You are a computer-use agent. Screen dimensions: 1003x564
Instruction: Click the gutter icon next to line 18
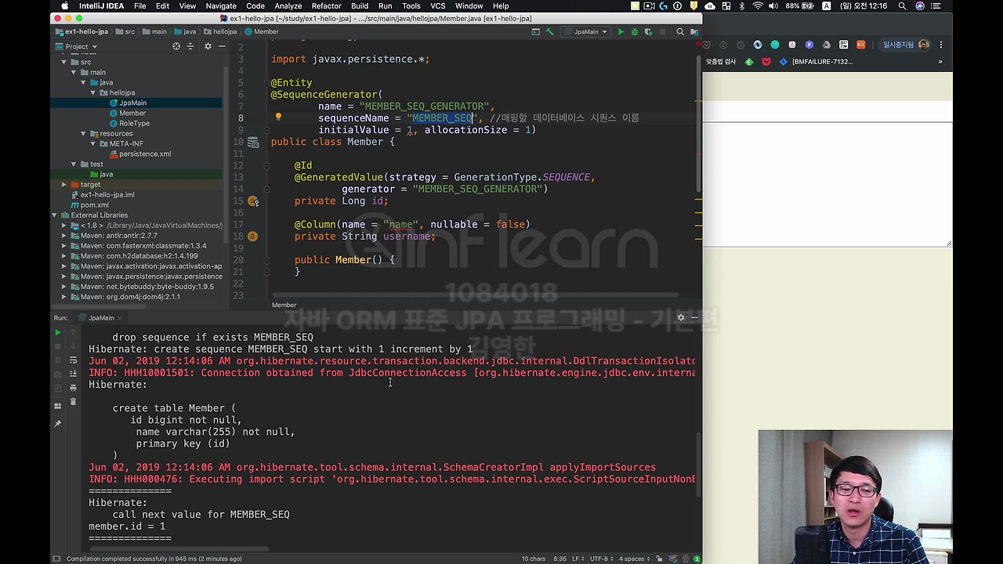click(252, 236)
